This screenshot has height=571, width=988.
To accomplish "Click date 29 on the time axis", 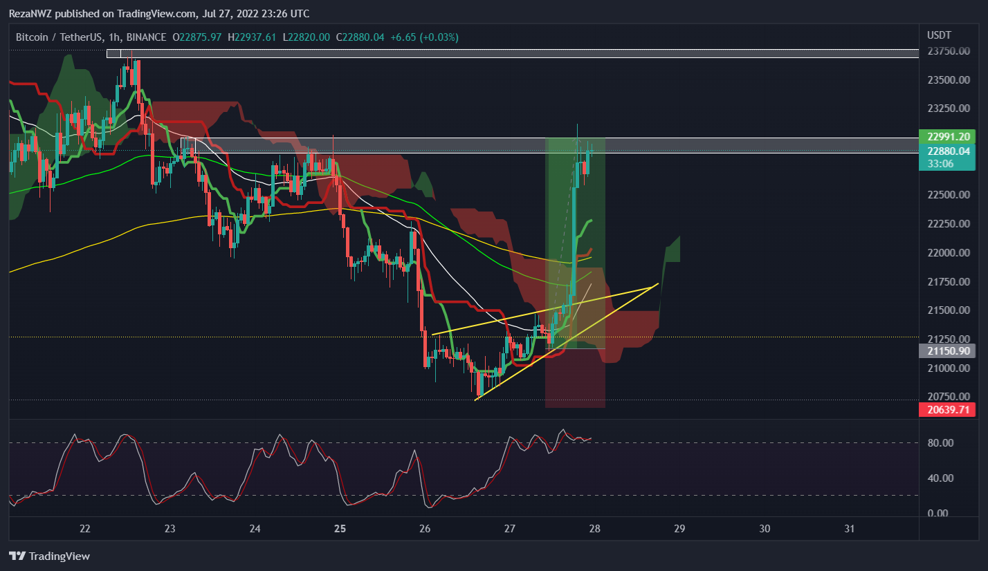I will tap(679, 529).
